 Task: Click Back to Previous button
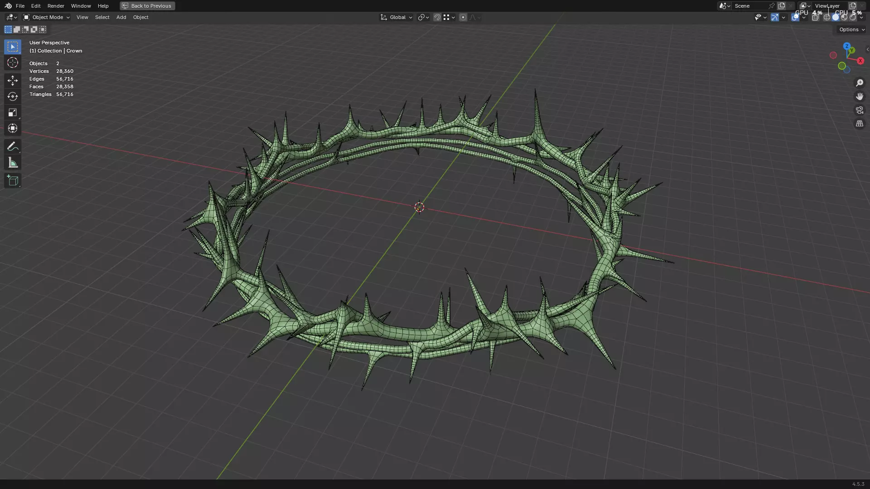point(147,6)
